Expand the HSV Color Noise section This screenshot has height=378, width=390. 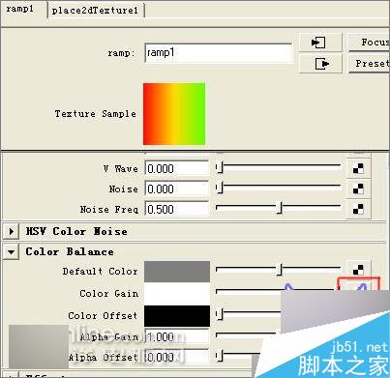(12, 231)
